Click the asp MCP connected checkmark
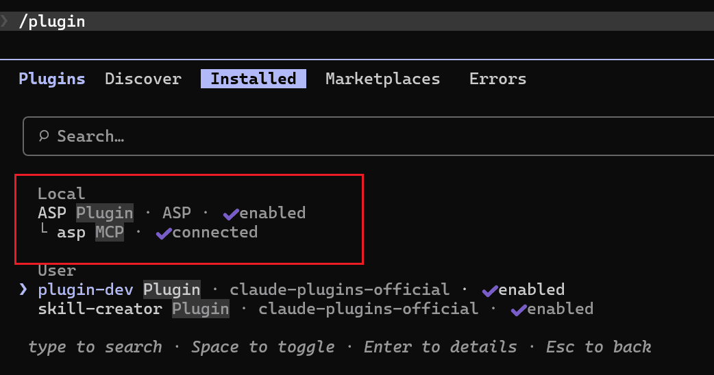This screenshot has height=375, width=714. click(x=164, y=233)
